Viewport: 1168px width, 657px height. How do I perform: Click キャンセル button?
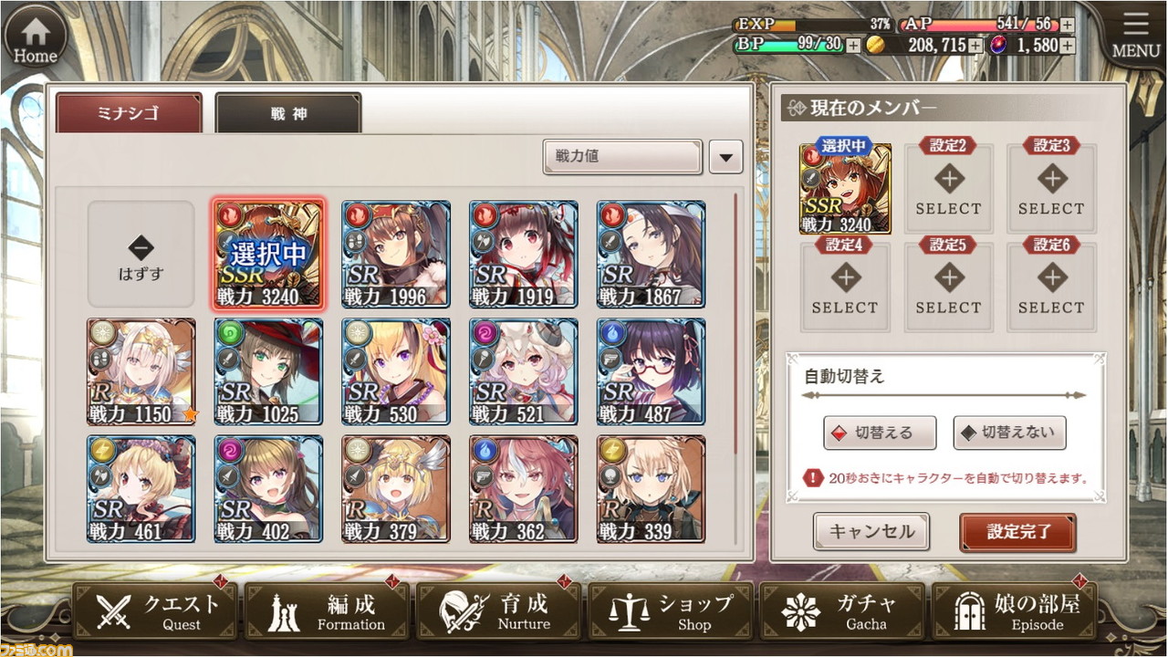click(871, 531)
